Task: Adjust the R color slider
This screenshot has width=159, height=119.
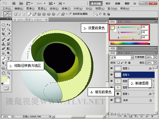Action: (138, 29)
